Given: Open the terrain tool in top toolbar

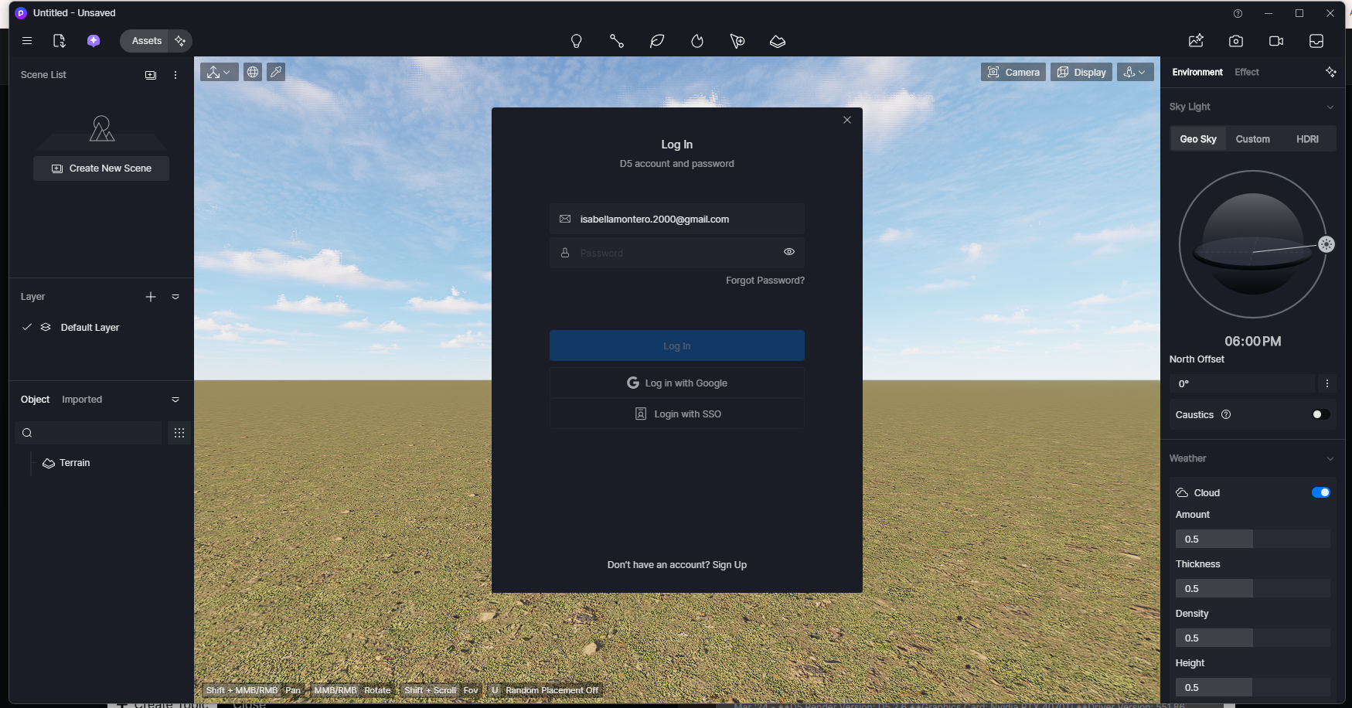Looking at the screenshot, I should (778, 41).
